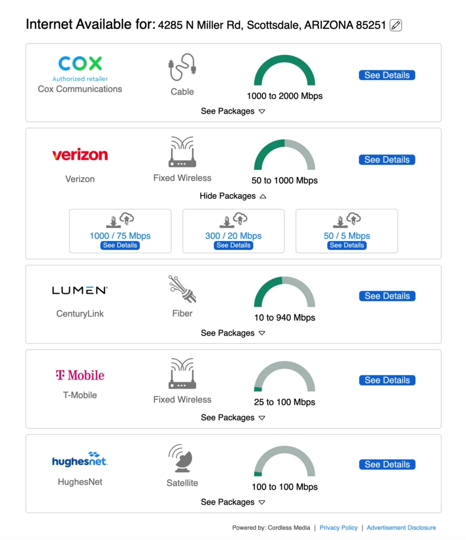
Task: Click CenturyLink's 10 to 940 Mbps speed gauge
Action: [x=284, y=293]
